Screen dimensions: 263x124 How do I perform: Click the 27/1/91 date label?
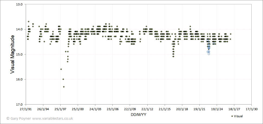point(26,109)
